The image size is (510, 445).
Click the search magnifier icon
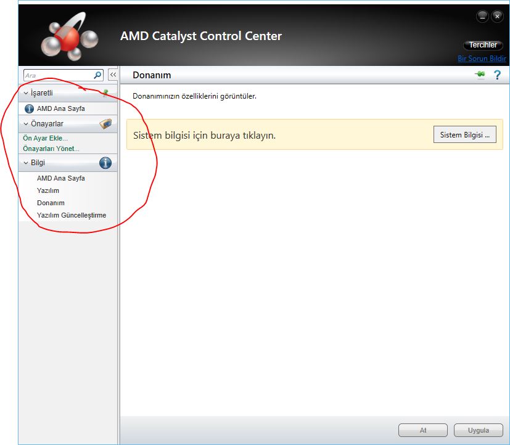[x=97, y=75]
